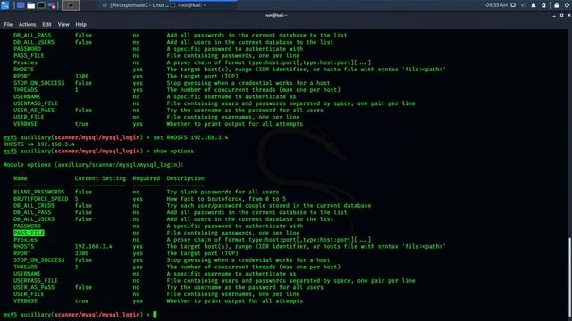Viewport: 572px width, 321px height.
Task: Click the fourth launcher icon with red badge
Action: click(x=52, y=5)
